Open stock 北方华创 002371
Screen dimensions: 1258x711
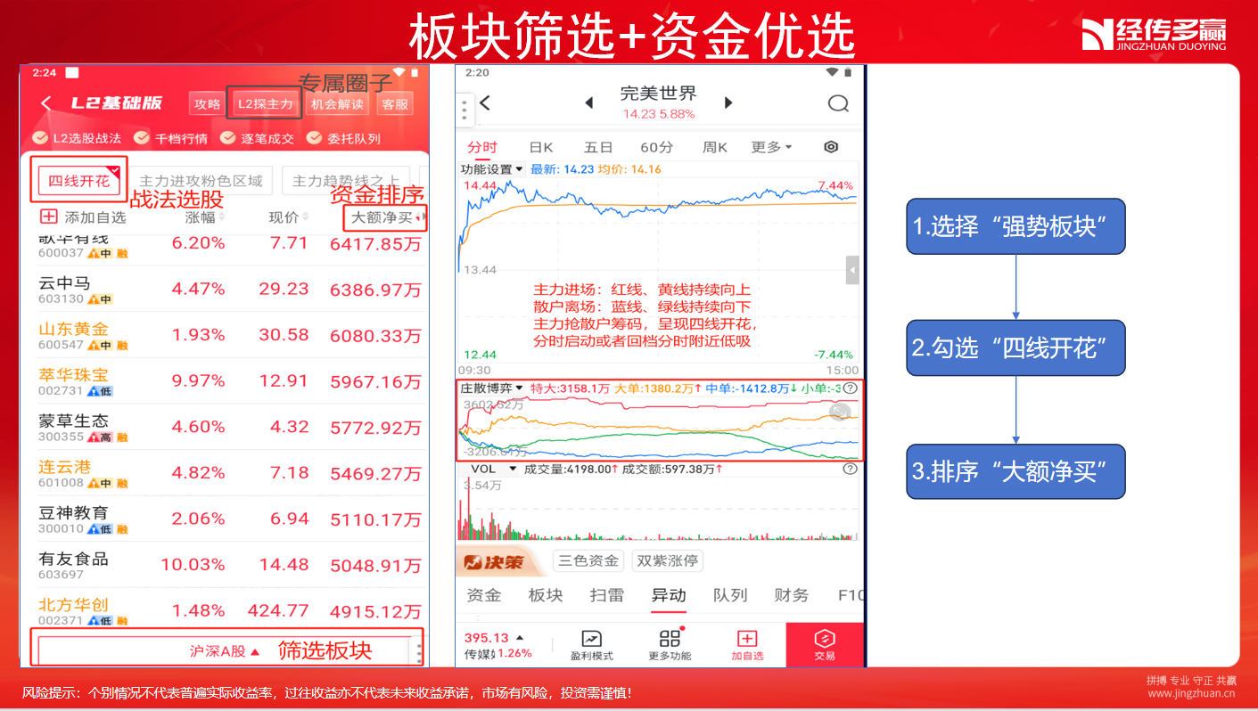pyautogui.click(x=225, y=611)
